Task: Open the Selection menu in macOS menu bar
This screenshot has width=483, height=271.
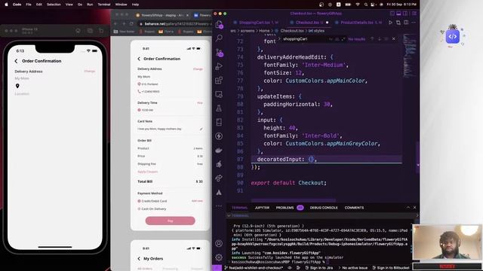Action: (x=54, y=5)
